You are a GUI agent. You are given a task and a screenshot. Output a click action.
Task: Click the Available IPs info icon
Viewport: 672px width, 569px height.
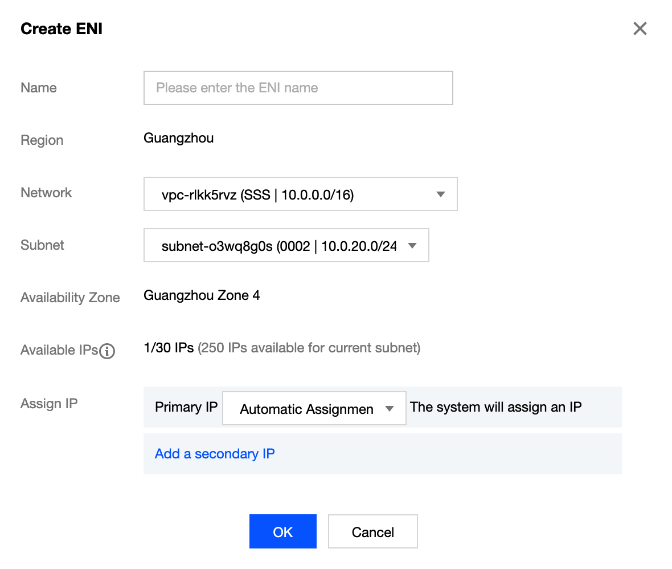tap(107, 351)
